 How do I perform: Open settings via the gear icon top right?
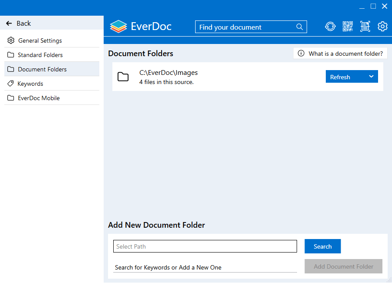382,26
